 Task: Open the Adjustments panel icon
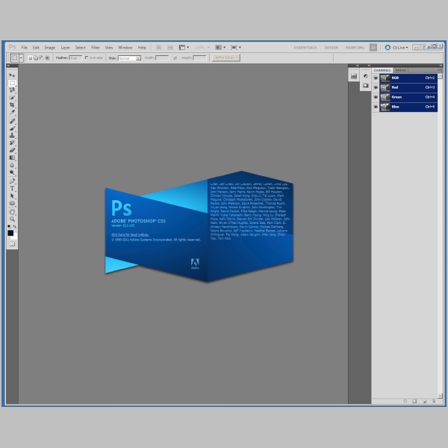365,76
